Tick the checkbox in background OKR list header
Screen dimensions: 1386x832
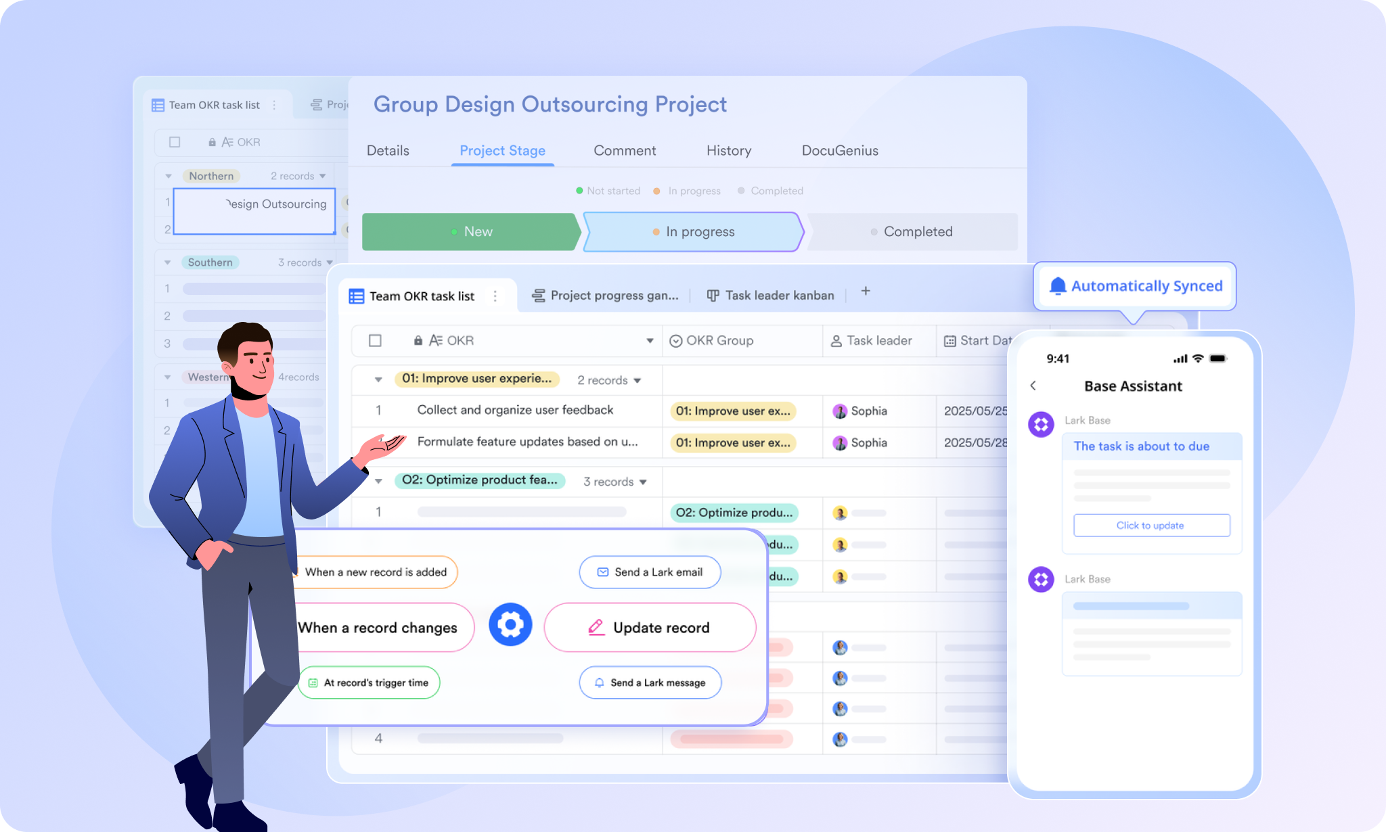coord(175,142)
